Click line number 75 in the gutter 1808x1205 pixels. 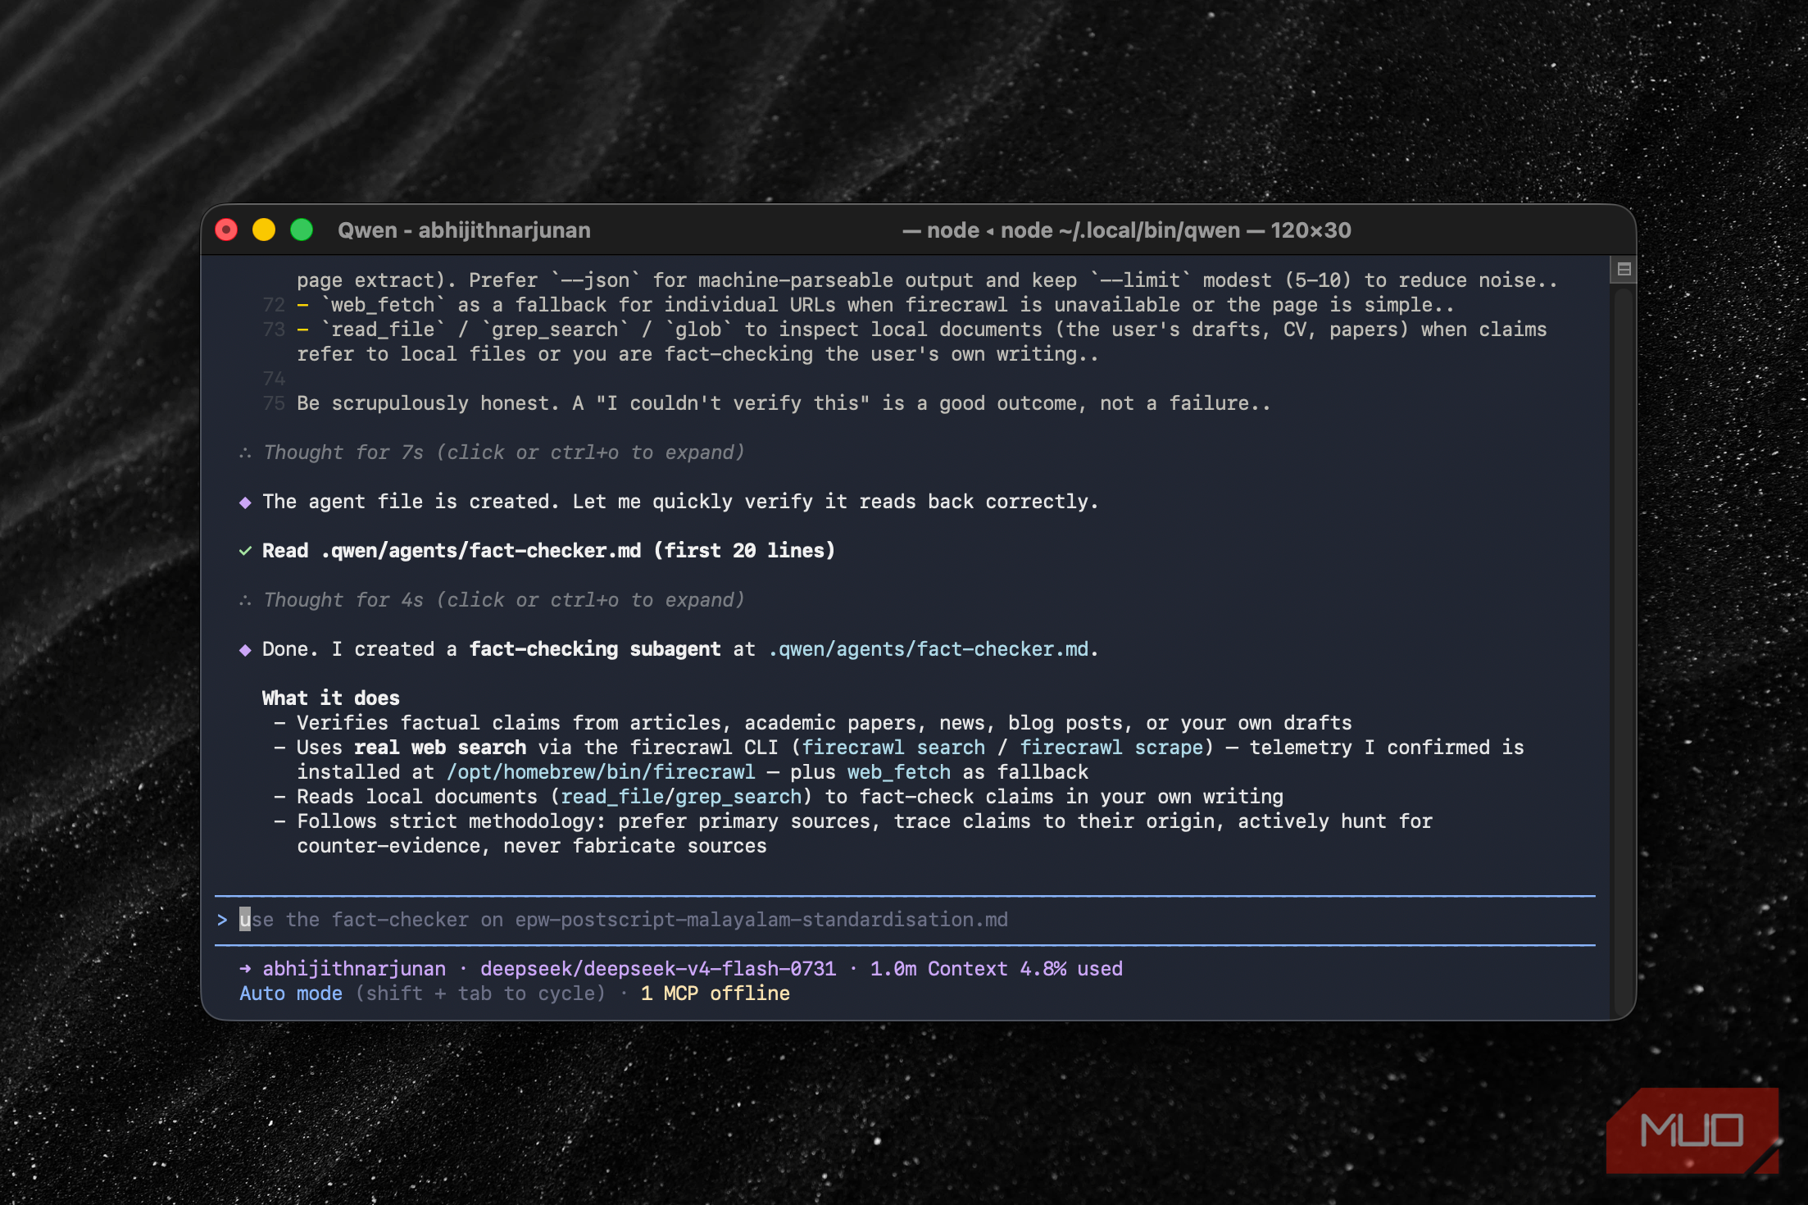pyautogui.click(x=274, y=403)
